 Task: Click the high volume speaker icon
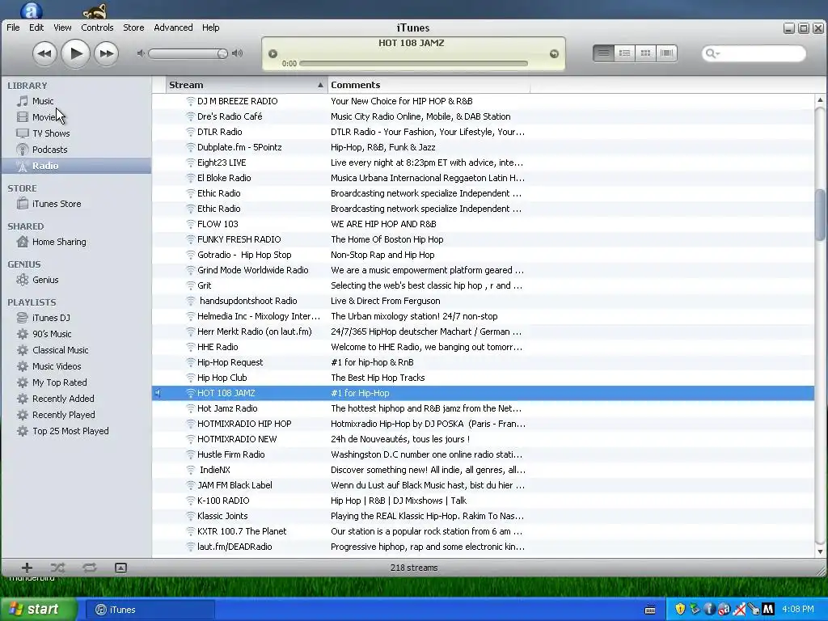point(238,53)
